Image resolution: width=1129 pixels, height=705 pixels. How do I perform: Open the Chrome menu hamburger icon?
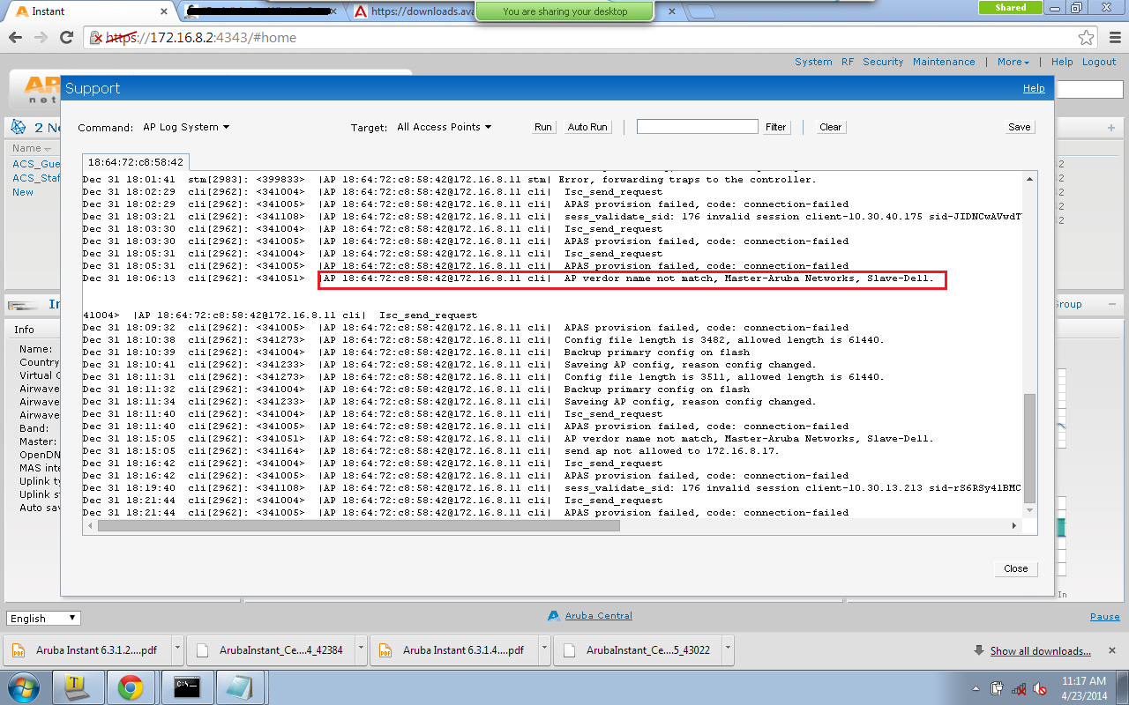click(1112, 38)
